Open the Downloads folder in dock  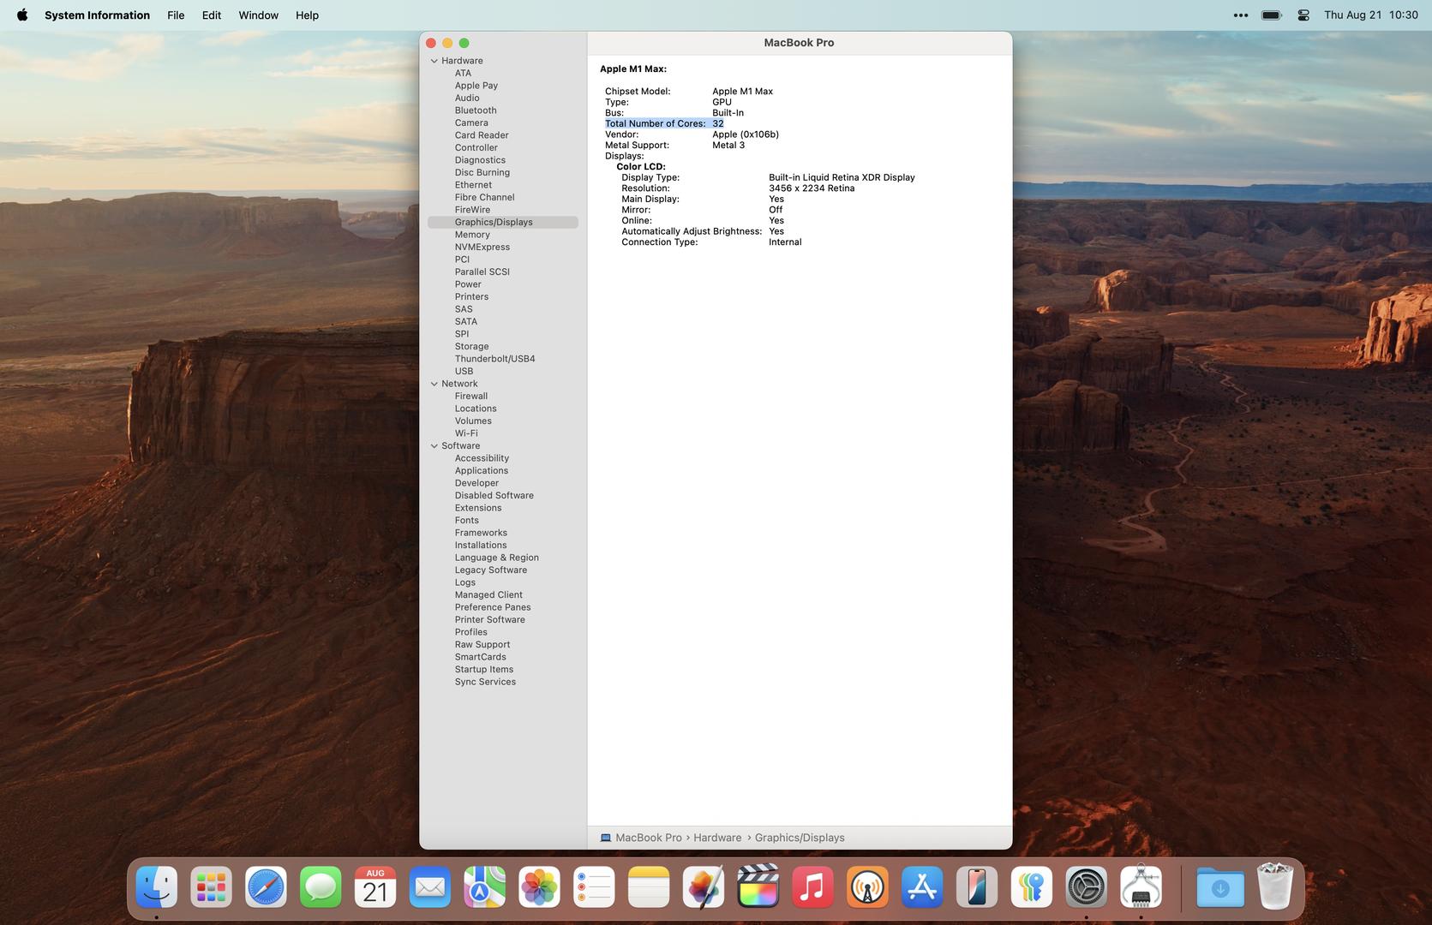[1220, 887]
